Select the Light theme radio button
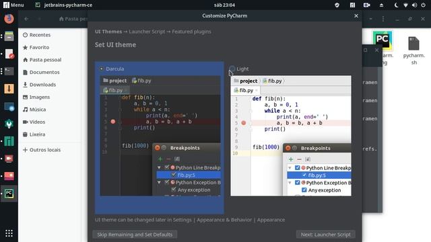The height and width of the screenshot is (242, 431). (232, 69)
